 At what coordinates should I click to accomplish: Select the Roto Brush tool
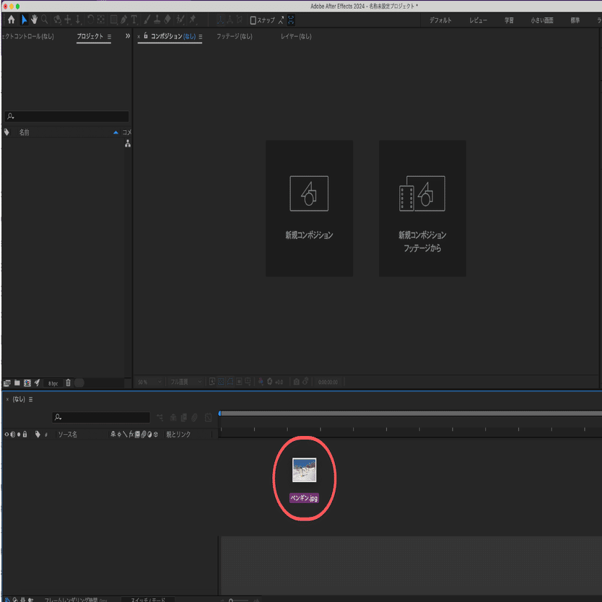pos(180,19)
